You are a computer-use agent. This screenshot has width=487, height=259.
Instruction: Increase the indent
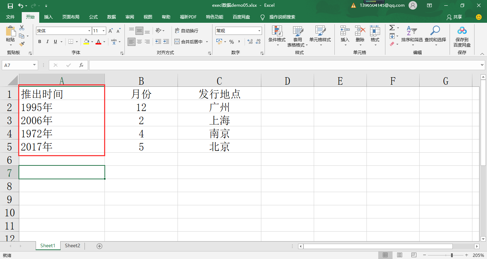pyautogui.click(x=166, y=42)
